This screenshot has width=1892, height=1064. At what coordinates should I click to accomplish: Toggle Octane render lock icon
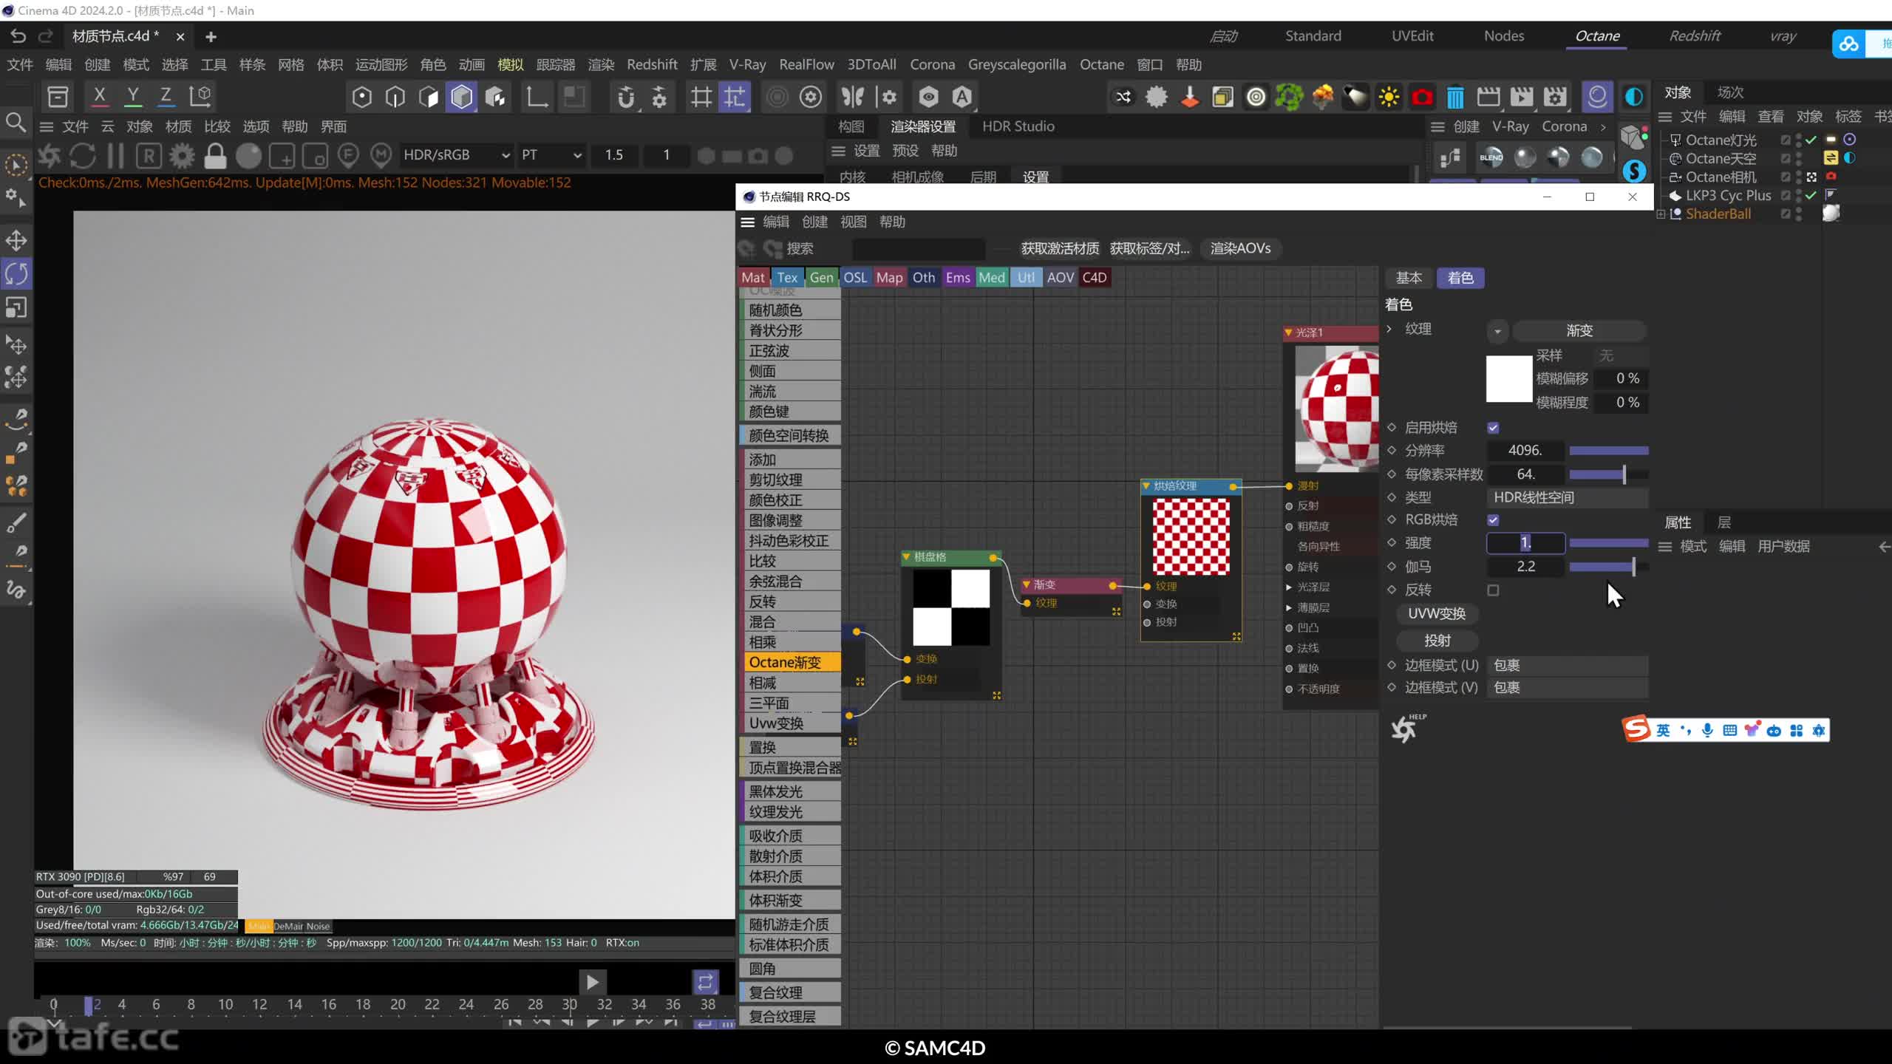(215, 155)
